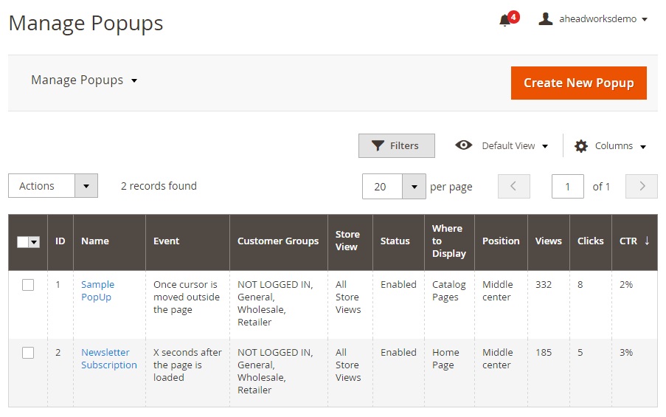Check the box for Newsletter Subscription row
This screenshot has height=417, width=666.
coord(28,353)
